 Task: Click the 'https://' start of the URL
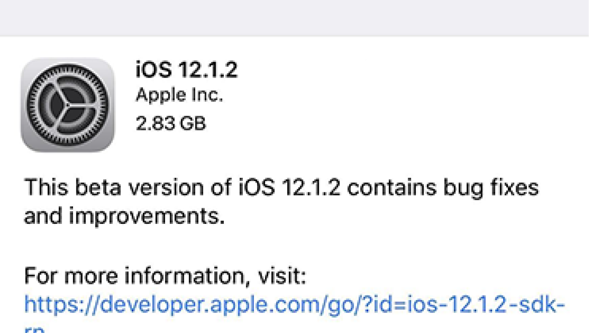[55, 305]
